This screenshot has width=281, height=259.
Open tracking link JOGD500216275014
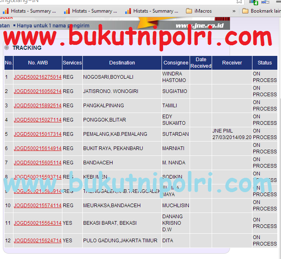[38, 77]
